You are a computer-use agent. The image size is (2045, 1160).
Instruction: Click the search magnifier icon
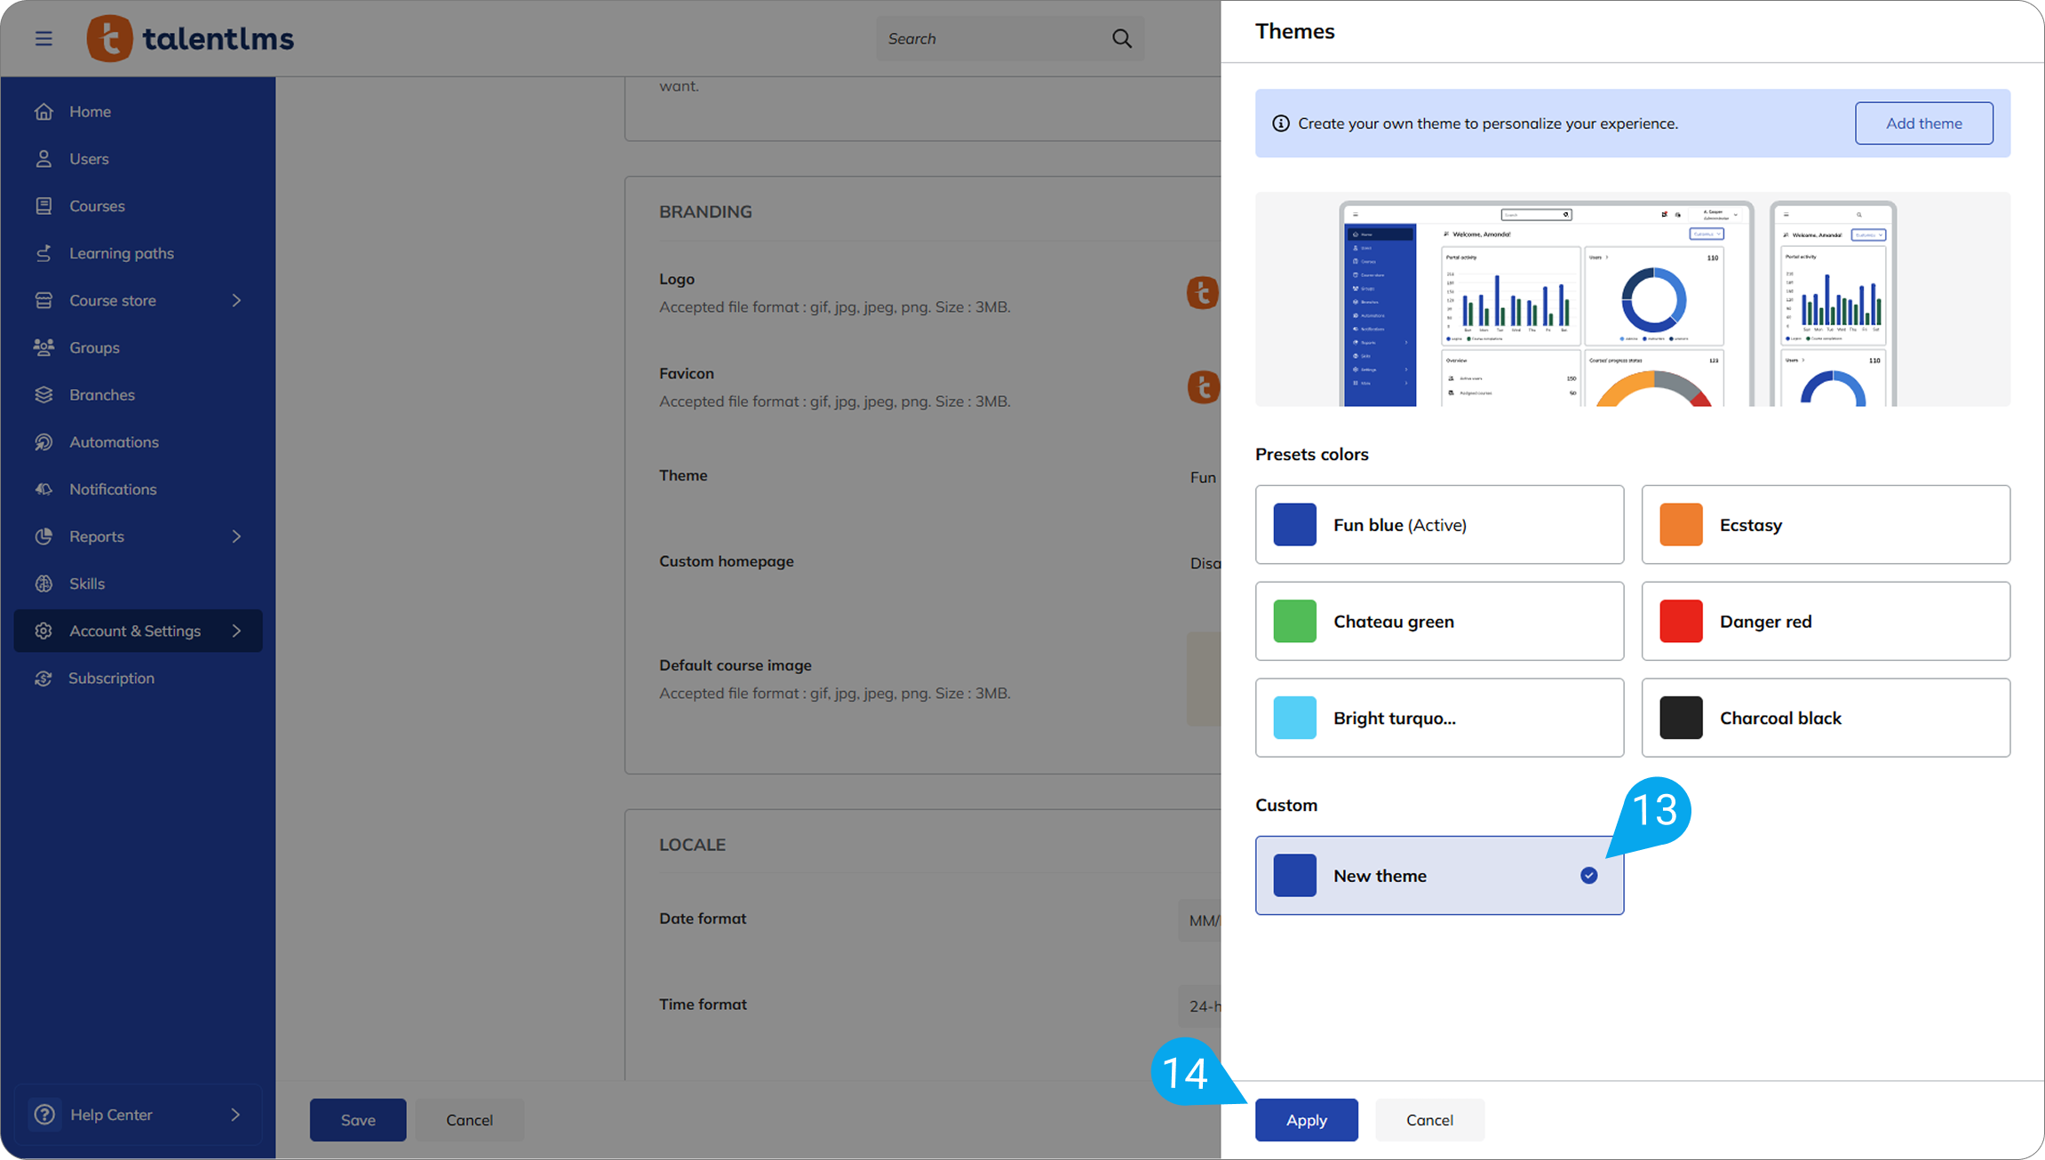1122,38
